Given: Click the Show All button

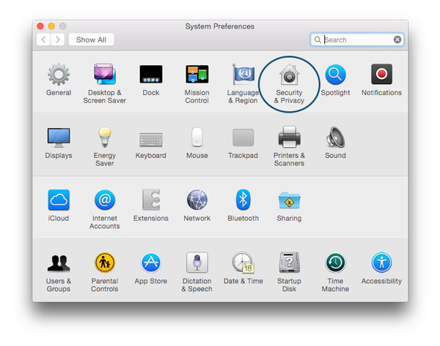Looking at the screenshot, I should [91, 40].
